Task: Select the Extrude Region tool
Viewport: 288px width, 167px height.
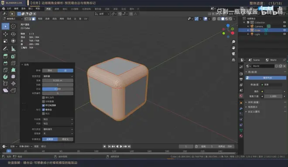Action: coord(5,57)
